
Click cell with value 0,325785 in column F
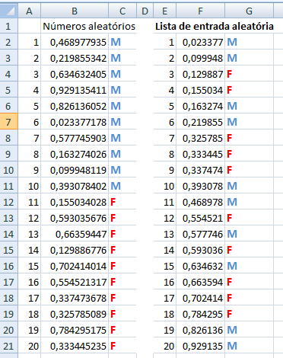(201, 138)
